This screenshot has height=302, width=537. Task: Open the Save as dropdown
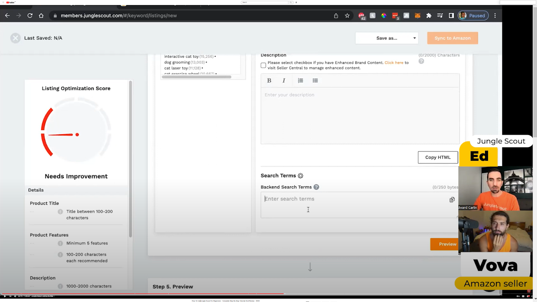click(387, 38)
